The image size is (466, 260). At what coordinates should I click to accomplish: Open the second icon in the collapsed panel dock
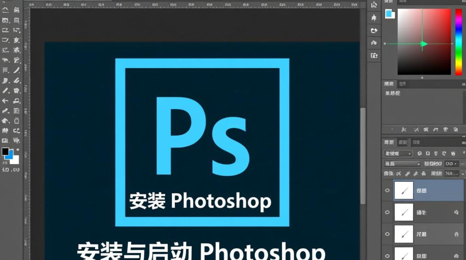point(374,17)
